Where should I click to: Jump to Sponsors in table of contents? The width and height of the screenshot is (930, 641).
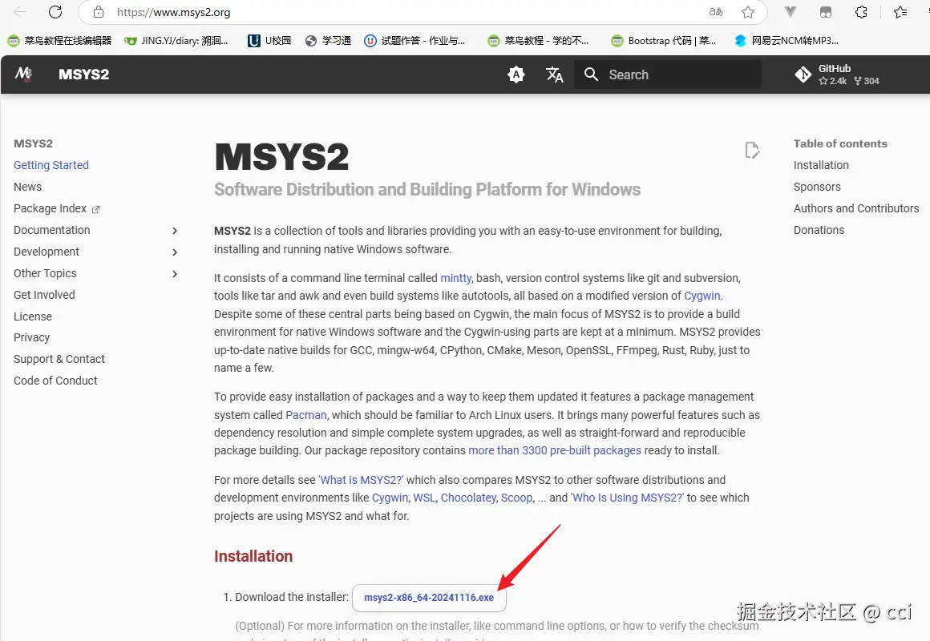click(x=817, y=187)
